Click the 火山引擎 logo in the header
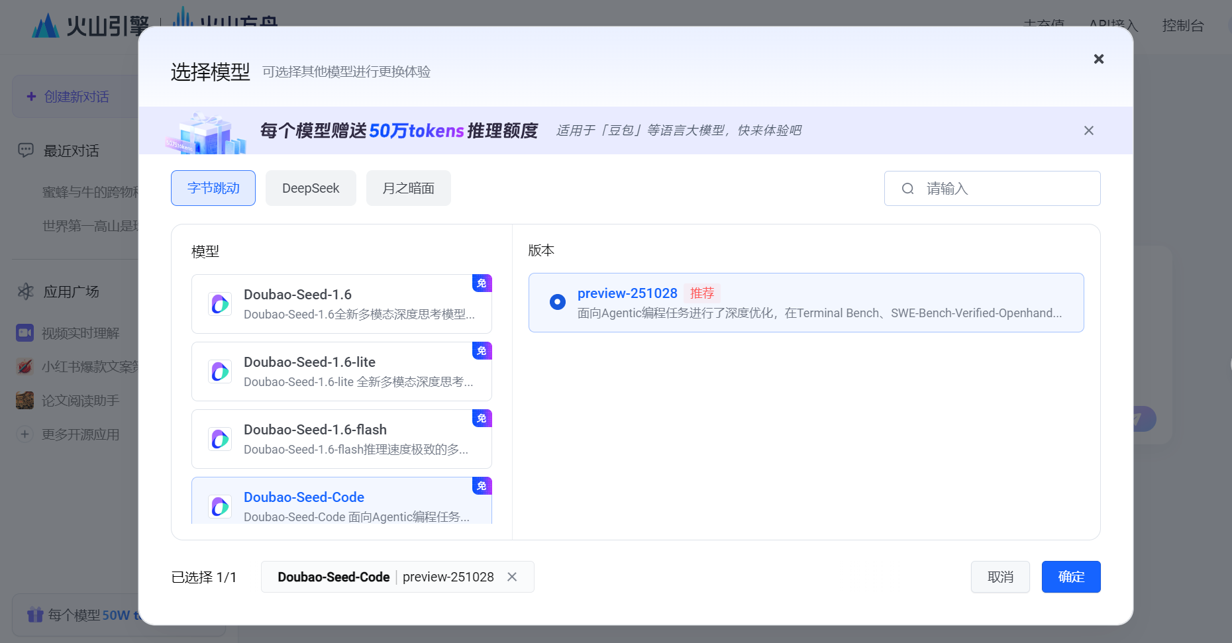 [x=90, y=26]
